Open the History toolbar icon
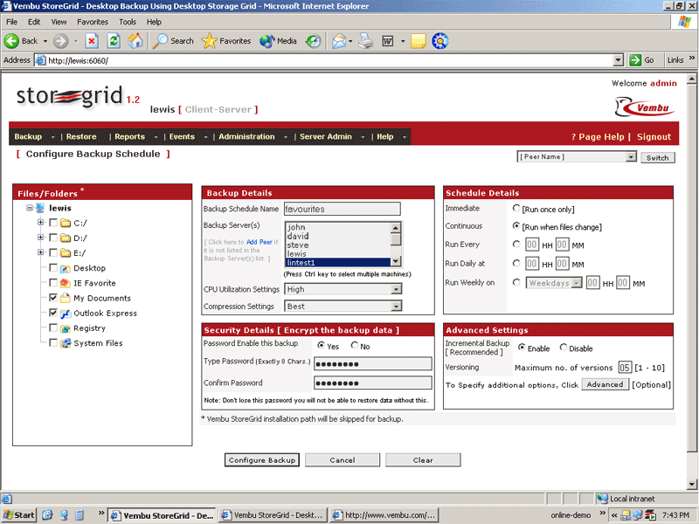 tap(313, 41)
